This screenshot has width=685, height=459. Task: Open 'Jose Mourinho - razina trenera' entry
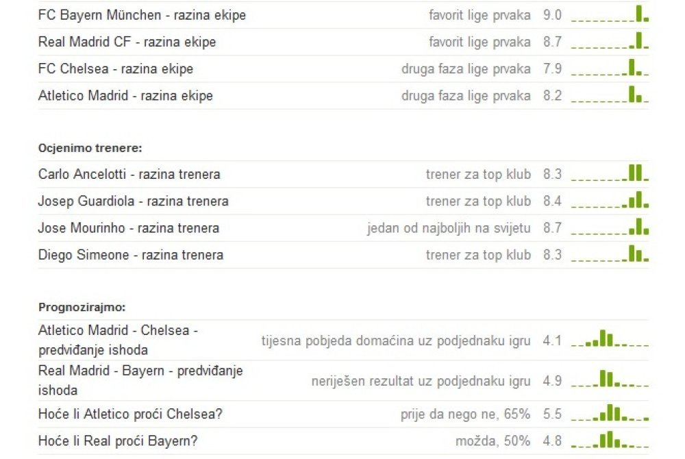129,228
